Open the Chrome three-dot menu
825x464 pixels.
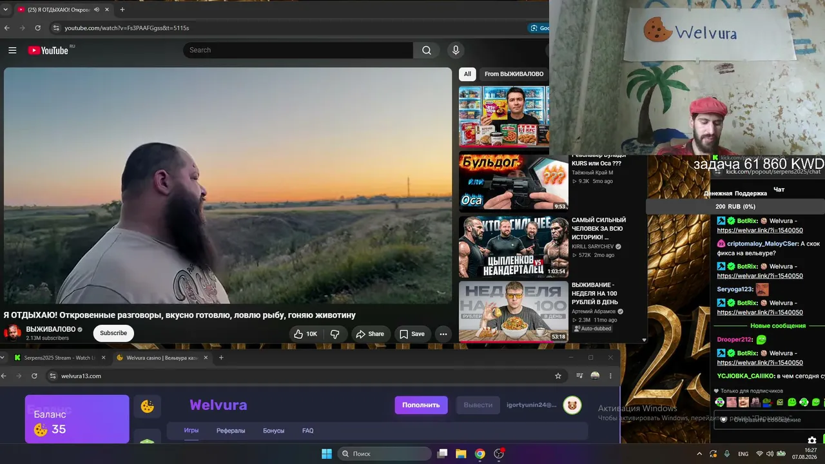point(610,376)
